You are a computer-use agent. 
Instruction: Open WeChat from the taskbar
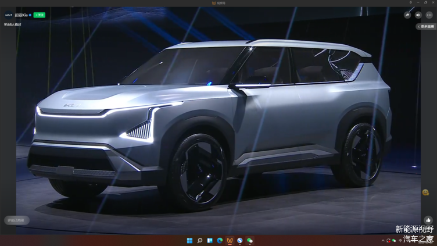point(250,240)
